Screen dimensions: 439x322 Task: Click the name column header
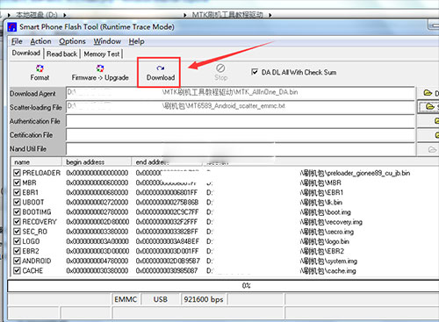pos(37,161)
